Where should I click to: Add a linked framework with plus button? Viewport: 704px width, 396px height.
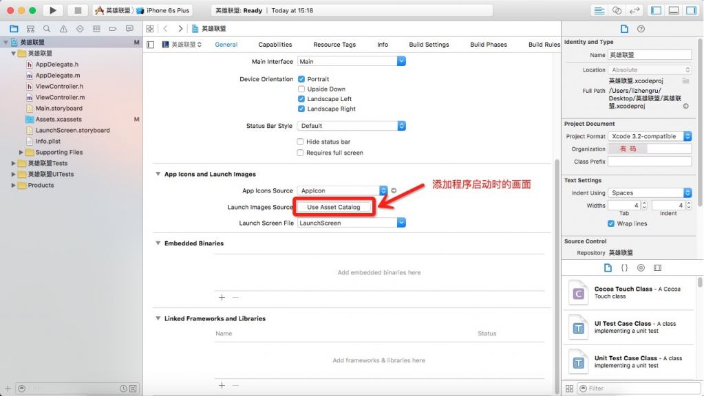click(x=222, y=385)
